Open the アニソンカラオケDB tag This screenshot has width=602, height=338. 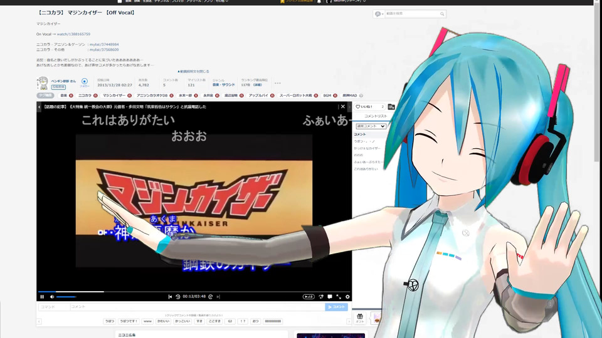(152, 95)
